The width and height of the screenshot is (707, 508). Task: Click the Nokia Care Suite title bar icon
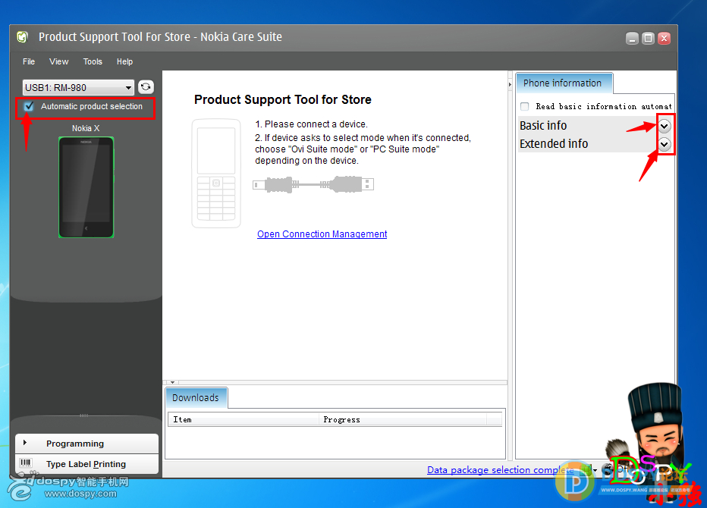[x=22, y=37]
